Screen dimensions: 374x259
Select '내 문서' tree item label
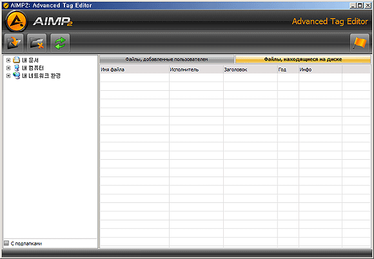(30, 61)
